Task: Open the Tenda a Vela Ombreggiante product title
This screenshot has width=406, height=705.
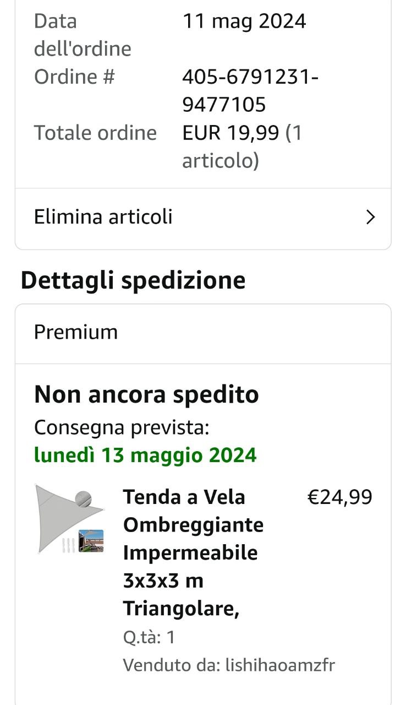Action: point(193,553)
